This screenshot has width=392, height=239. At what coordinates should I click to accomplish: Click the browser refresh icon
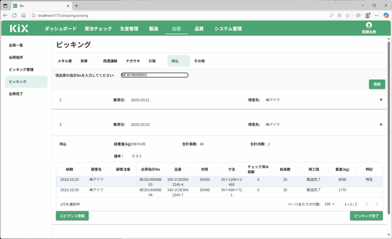15,15
